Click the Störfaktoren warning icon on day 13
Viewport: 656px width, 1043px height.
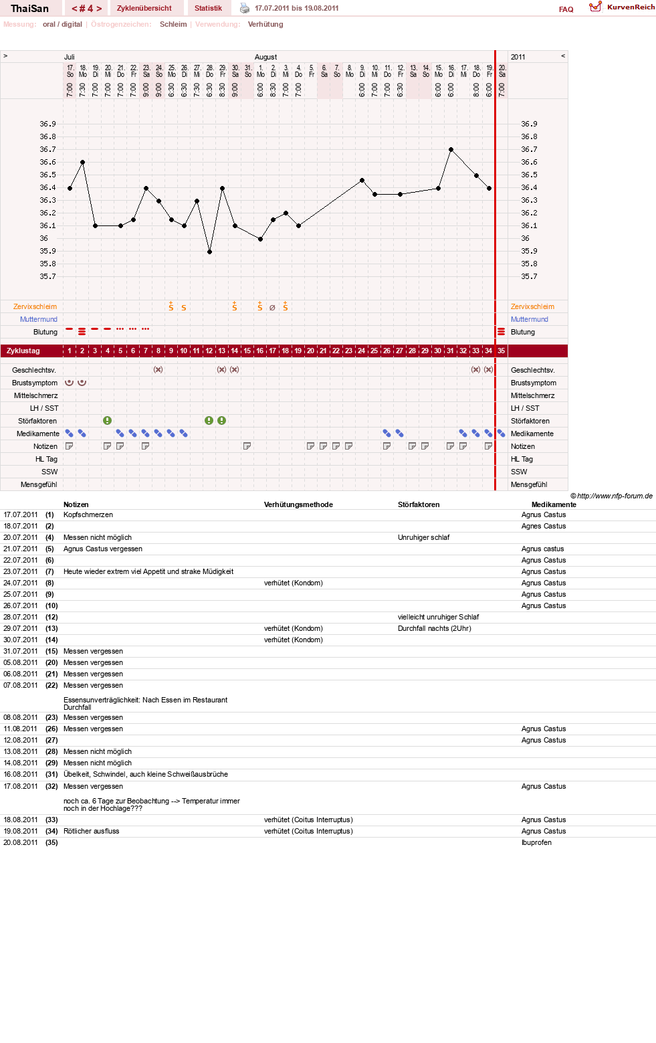(x=222, y=421)
